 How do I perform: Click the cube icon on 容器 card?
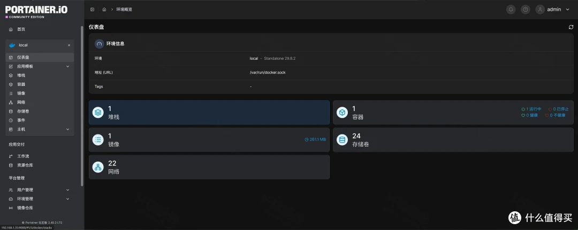tap(342, 113)
